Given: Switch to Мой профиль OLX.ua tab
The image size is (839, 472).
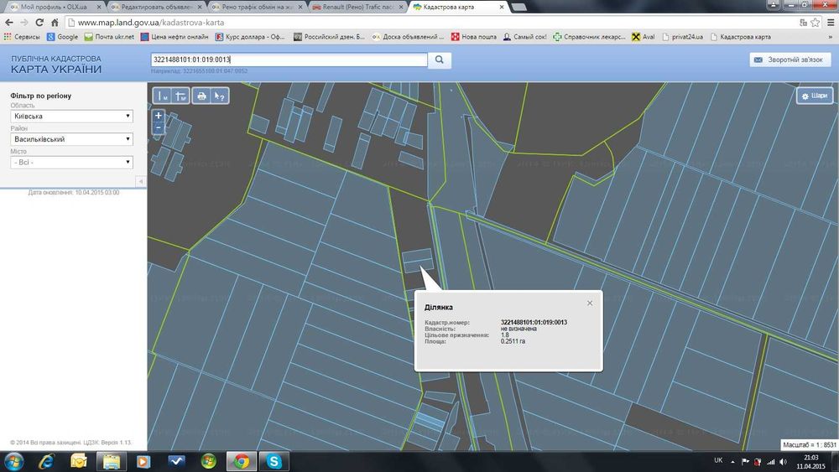Looking at the screenshot, I should coord(54,7).
